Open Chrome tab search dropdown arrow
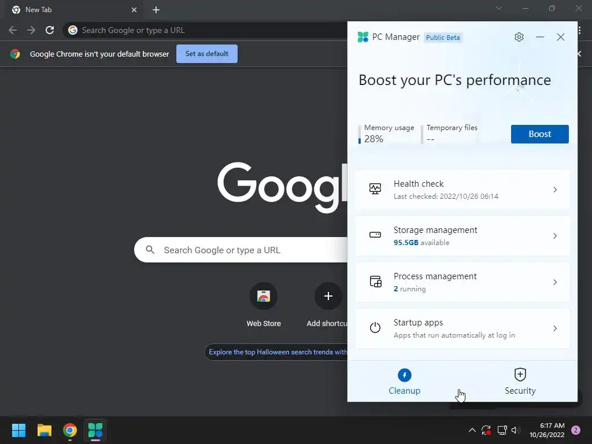This screenshot has height=444, width=592. pos(499,8)
